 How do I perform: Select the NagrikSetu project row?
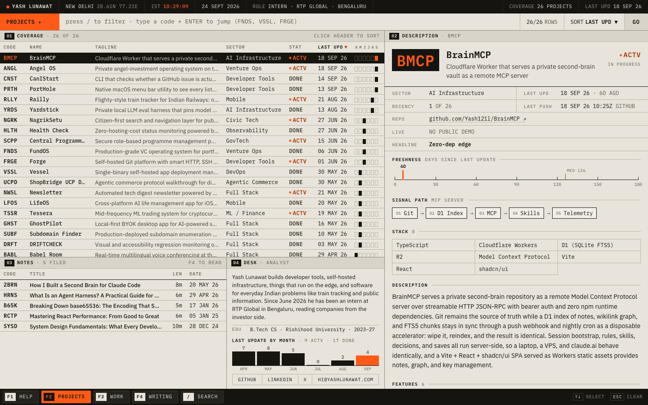pos(192,120)
